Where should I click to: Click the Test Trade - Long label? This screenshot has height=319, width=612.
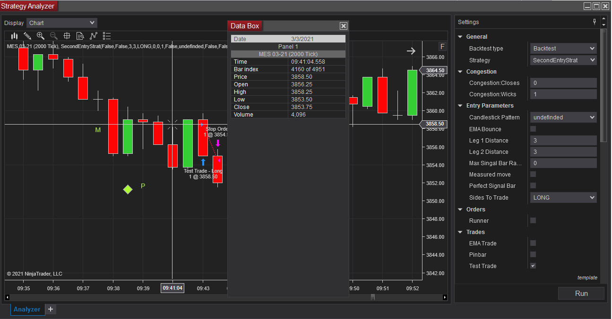[x=203, y=171]
